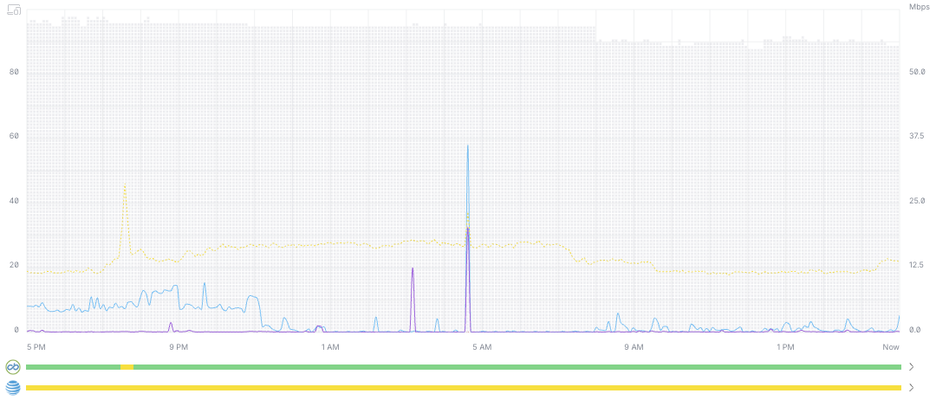Click the "40" left axis value
Viewport: 936px width, 400px height.
click(x=15, y=200)
